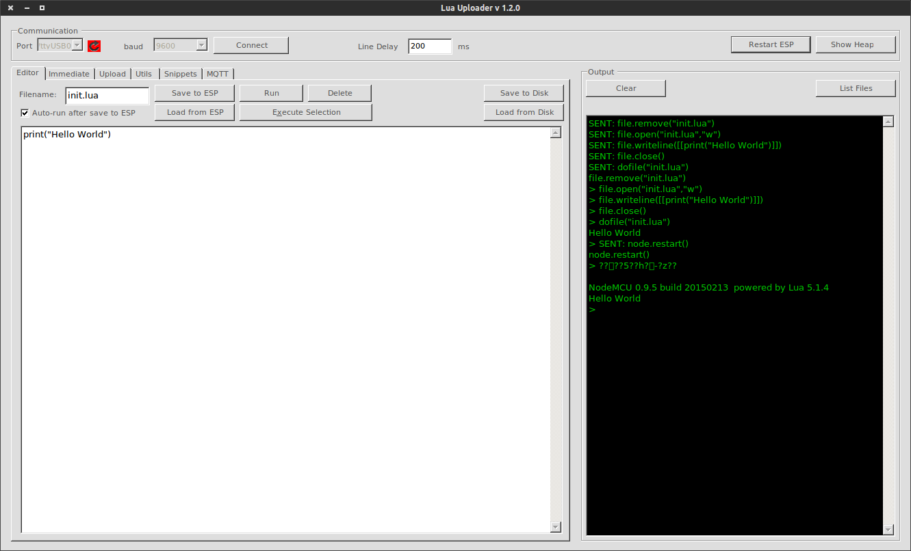
Task: Open the Upload tab
Action: [112, 74]
